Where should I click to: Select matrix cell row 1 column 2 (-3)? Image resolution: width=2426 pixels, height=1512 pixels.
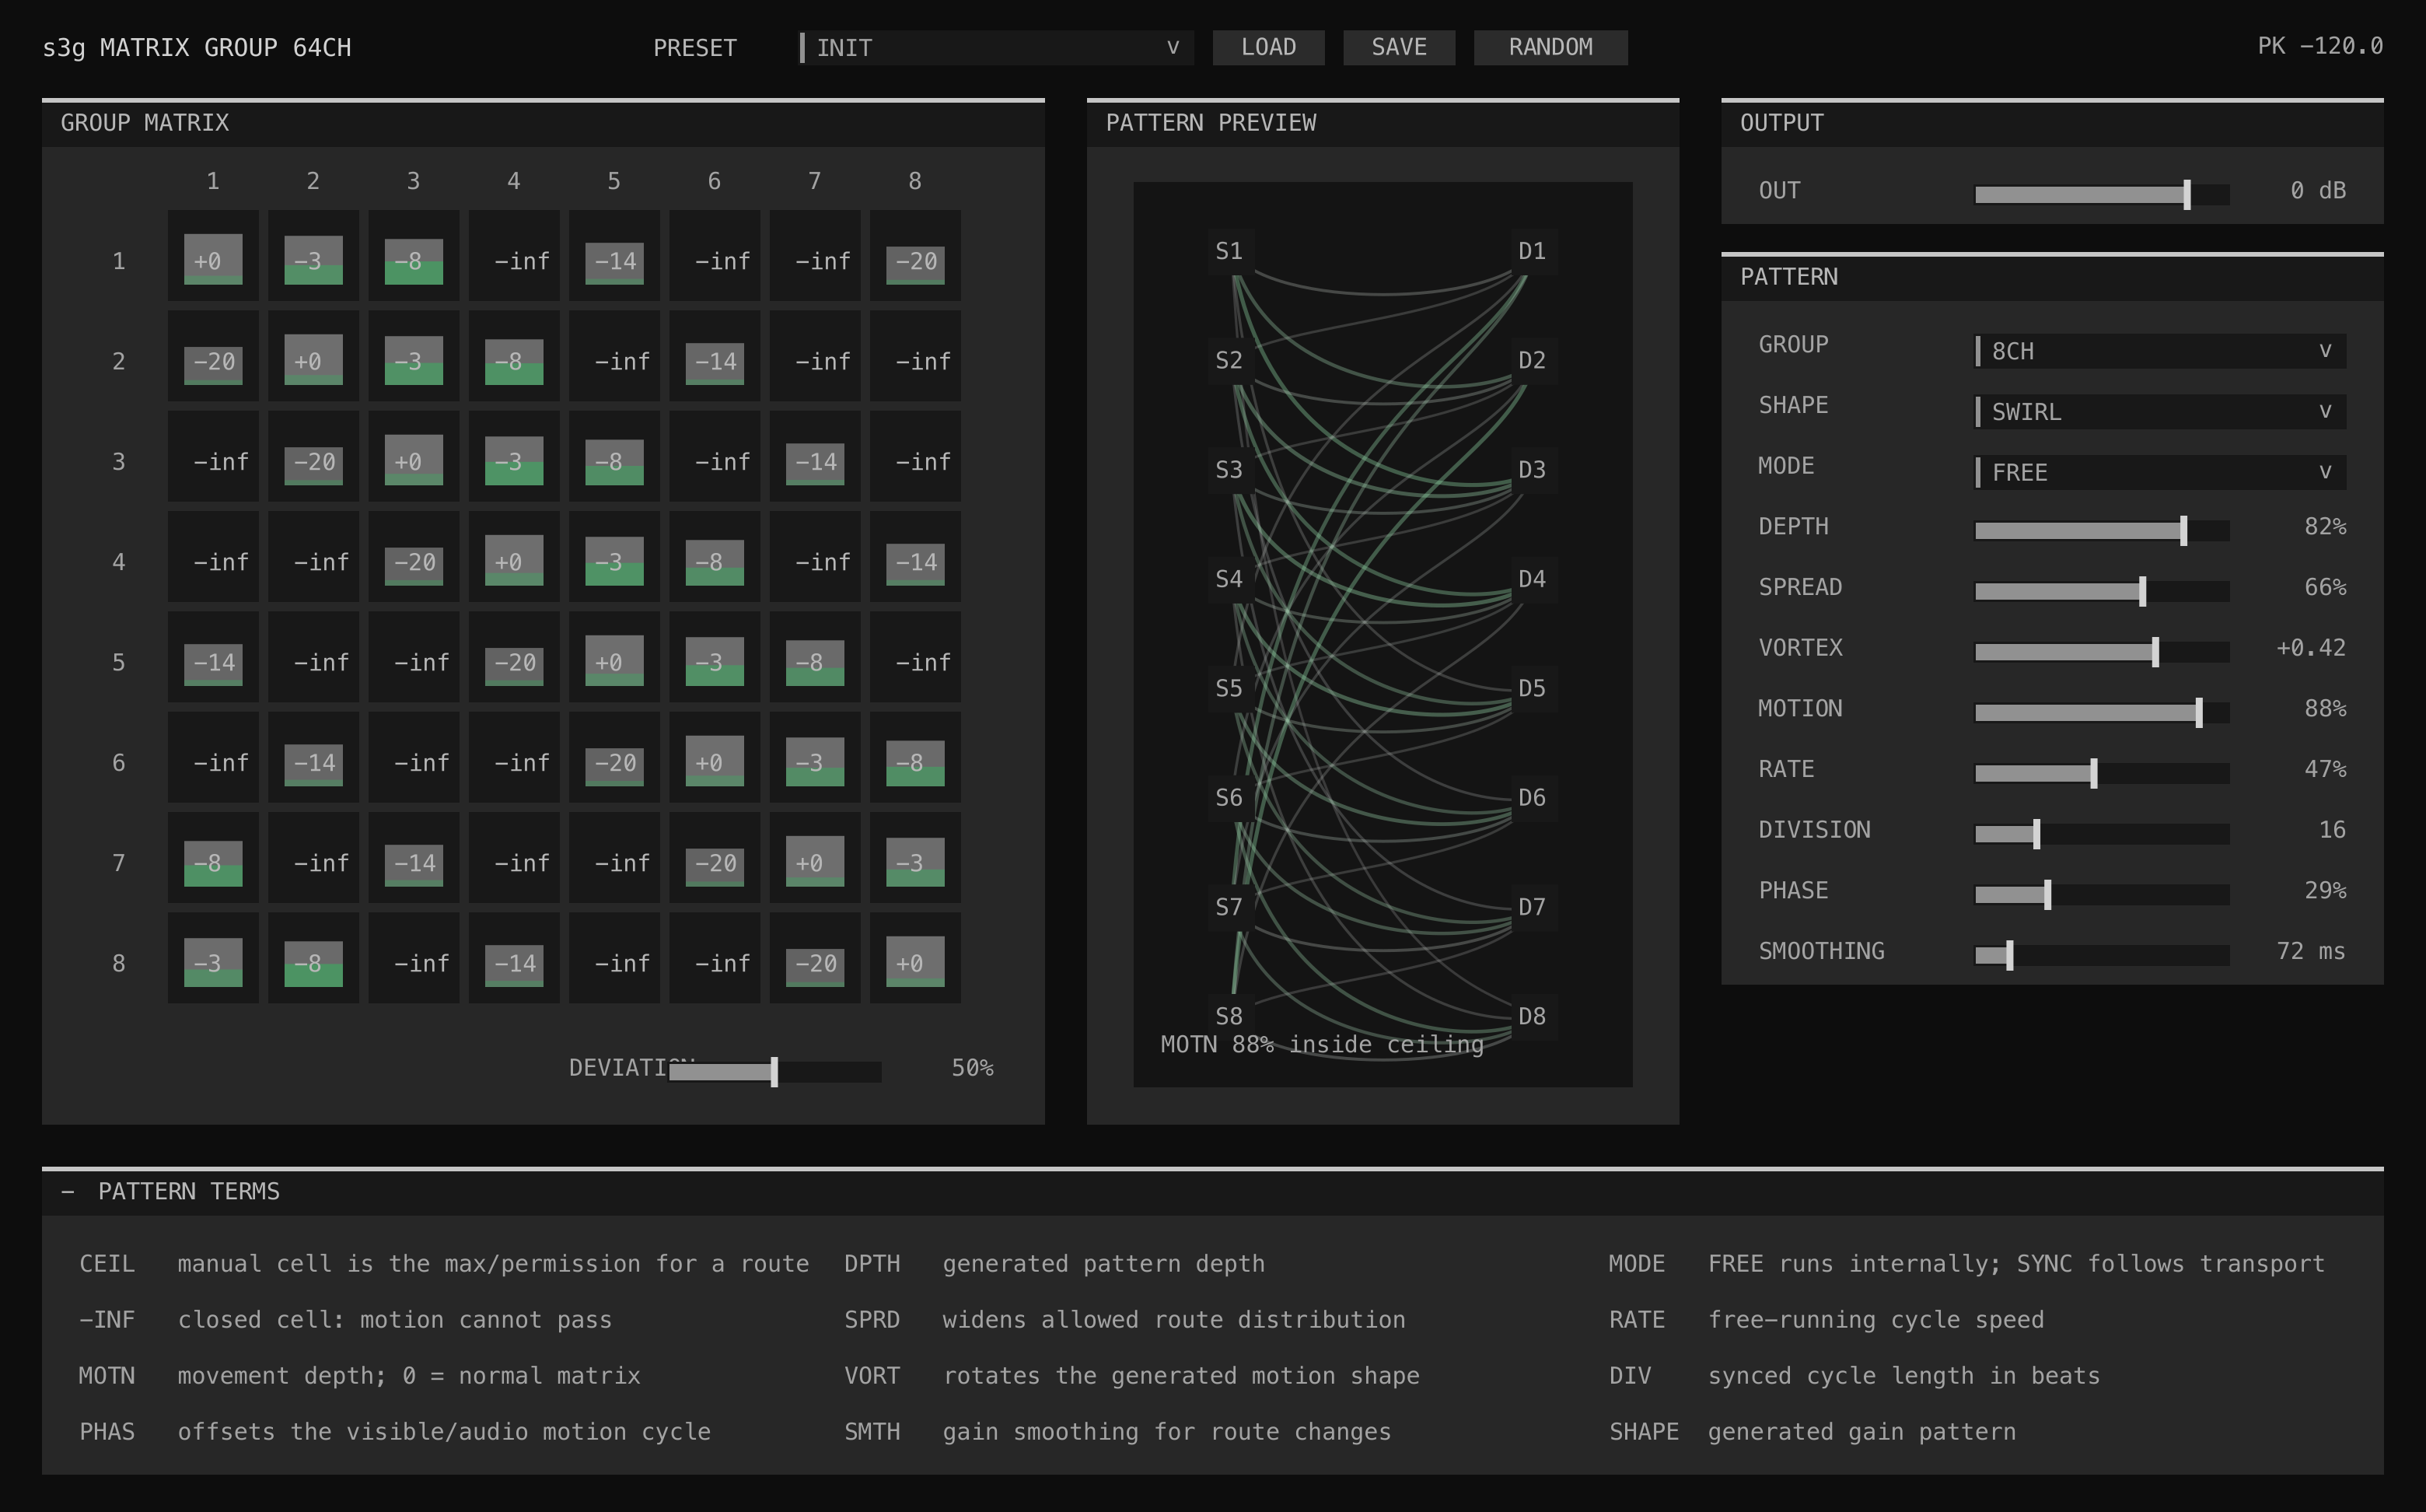[313, 256]
